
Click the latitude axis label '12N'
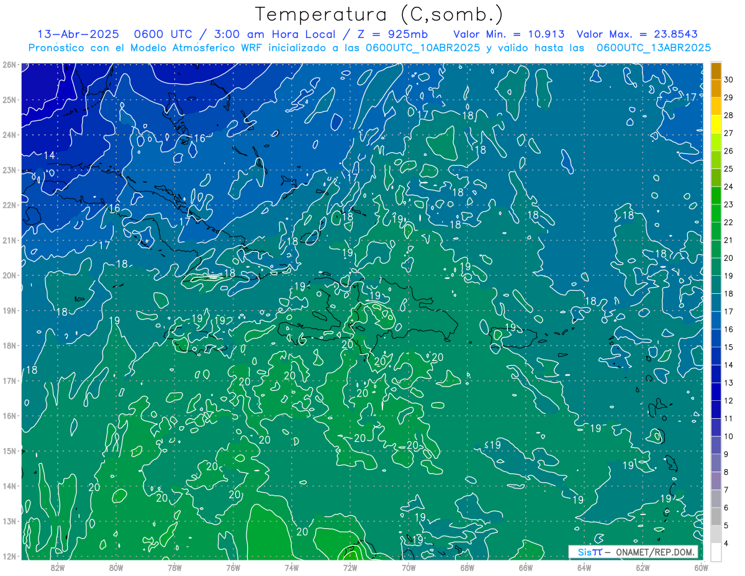9,556
